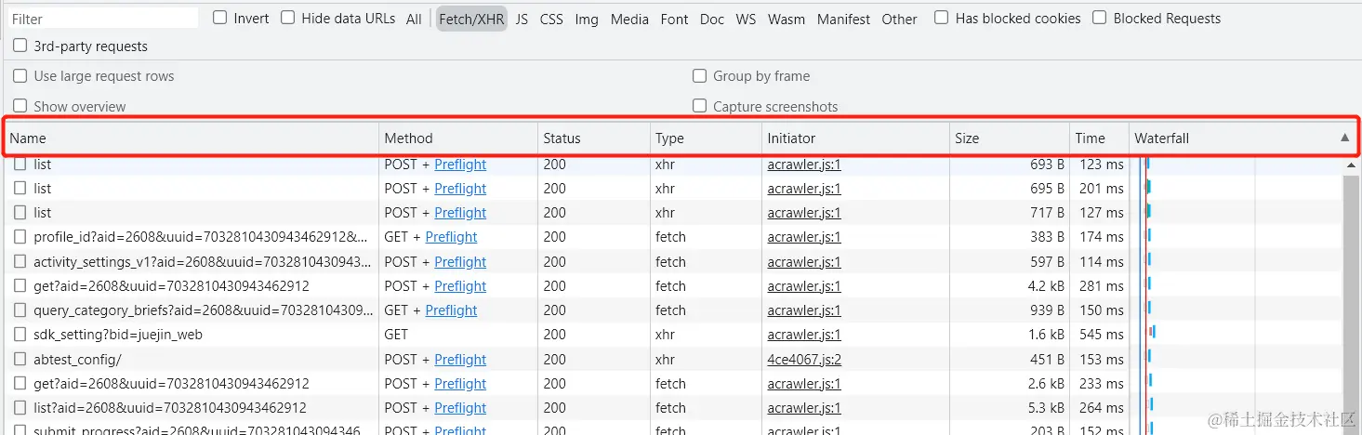Enable the Invert checkbox

coord(219,18)
